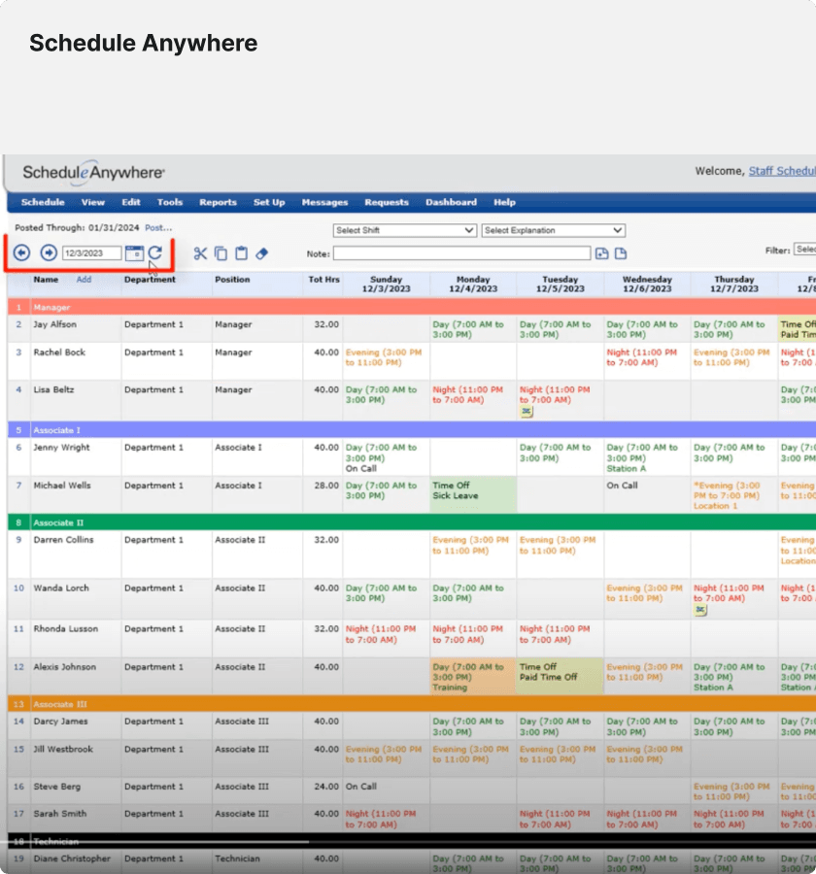Open the calendar date picker icon
816x874 pixels.
[134, 253]
